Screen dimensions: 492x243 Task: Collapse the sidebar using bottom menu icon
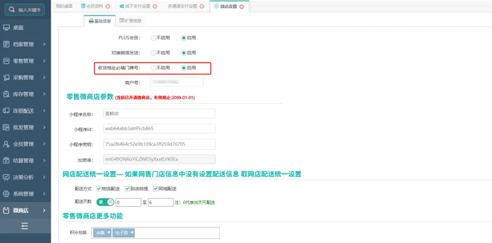[x=25, y=226]
